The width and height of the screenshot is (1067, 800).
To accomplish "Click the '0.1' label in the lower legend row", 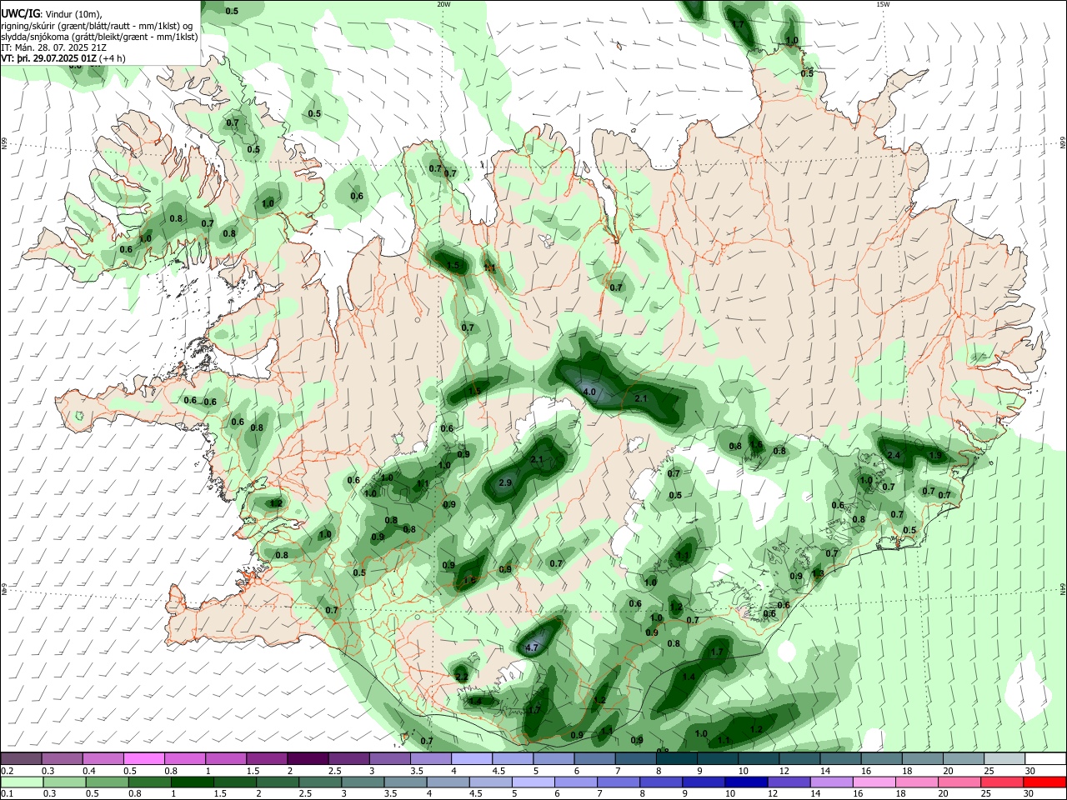I will [7, 794].
